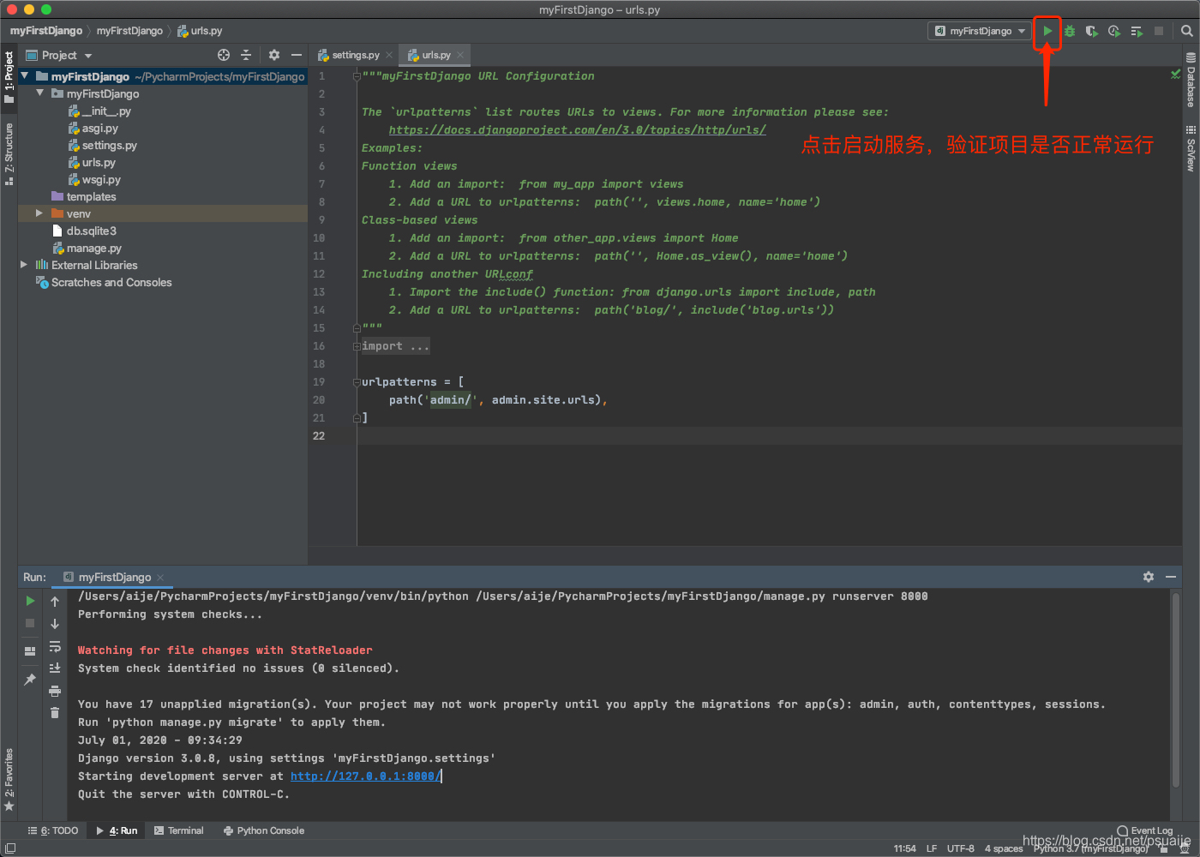The image size is (1200, 857).
Task: Click the toolbar Stop square button
Action: pos(1159,31)
